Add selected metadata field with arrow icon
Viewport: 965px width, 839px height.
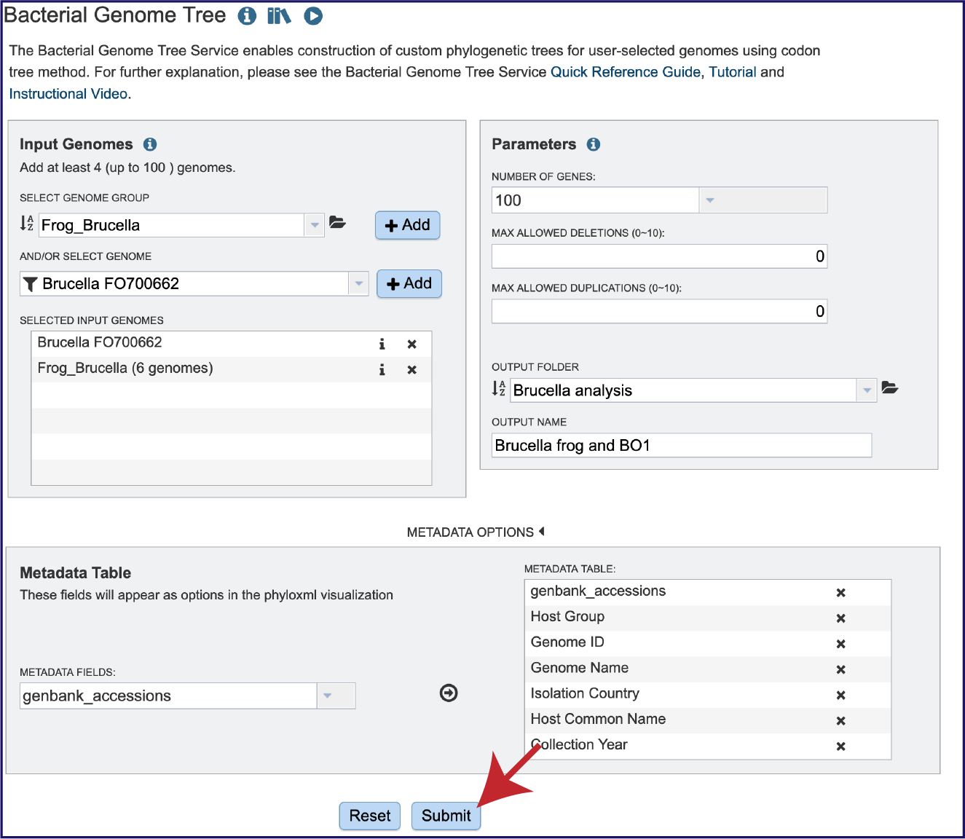click(x=449, y=693)
